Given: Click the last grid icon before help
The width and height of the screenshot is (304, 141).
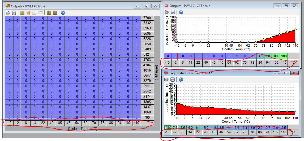Looking at the screenshot, I should [x=55, y=12].
